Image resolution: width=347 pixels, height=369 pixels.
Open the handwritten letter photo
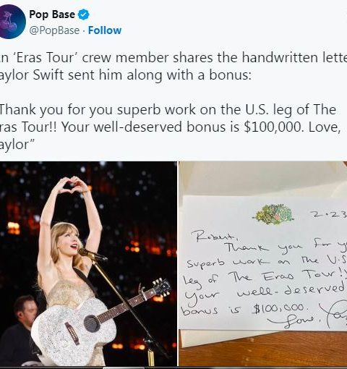263,263
